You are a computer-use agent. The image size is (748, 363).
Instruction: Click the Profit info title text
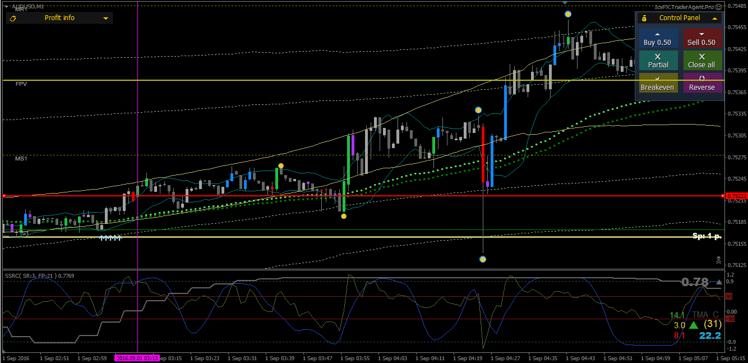pos(59,18)
